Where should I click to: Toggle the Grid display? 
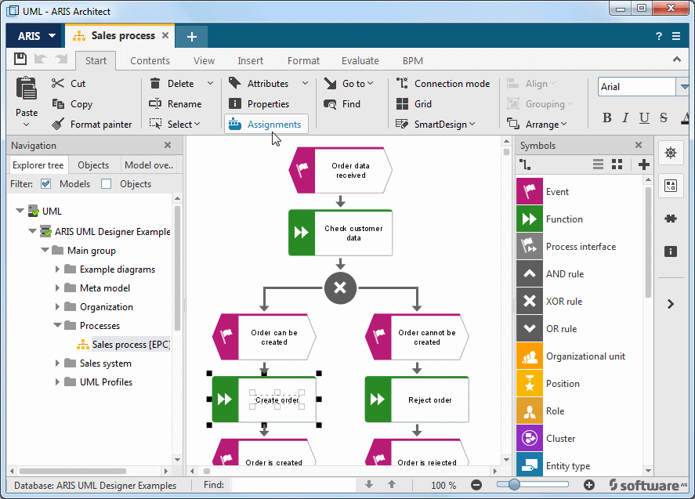(x=414, y=103)
